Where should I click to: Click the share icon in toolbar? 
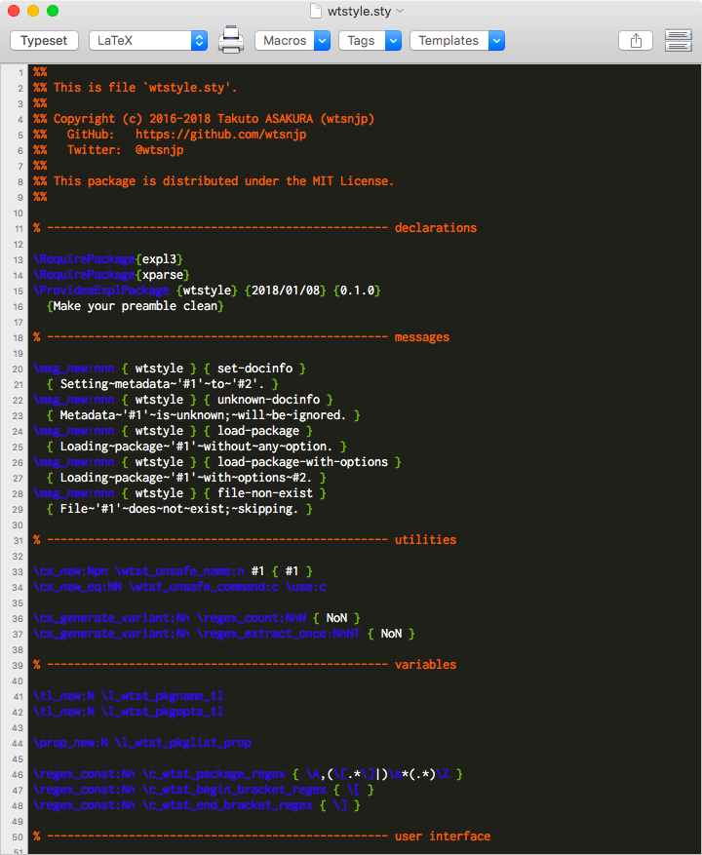pyautogui.click(x=636, y=40)
